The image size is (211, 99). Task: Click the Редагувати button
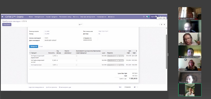7,25
